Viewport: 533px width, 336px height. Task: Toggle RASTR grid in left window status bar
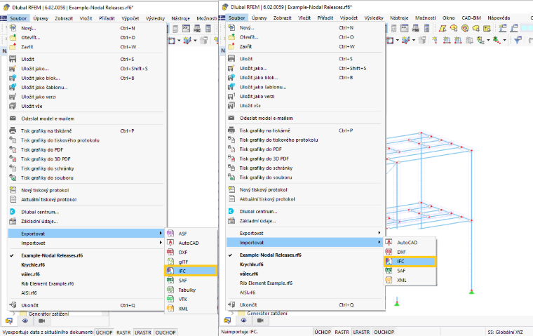click(123, 332)
